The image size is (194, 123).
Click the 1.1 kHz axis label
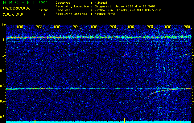tap(3, 40)
